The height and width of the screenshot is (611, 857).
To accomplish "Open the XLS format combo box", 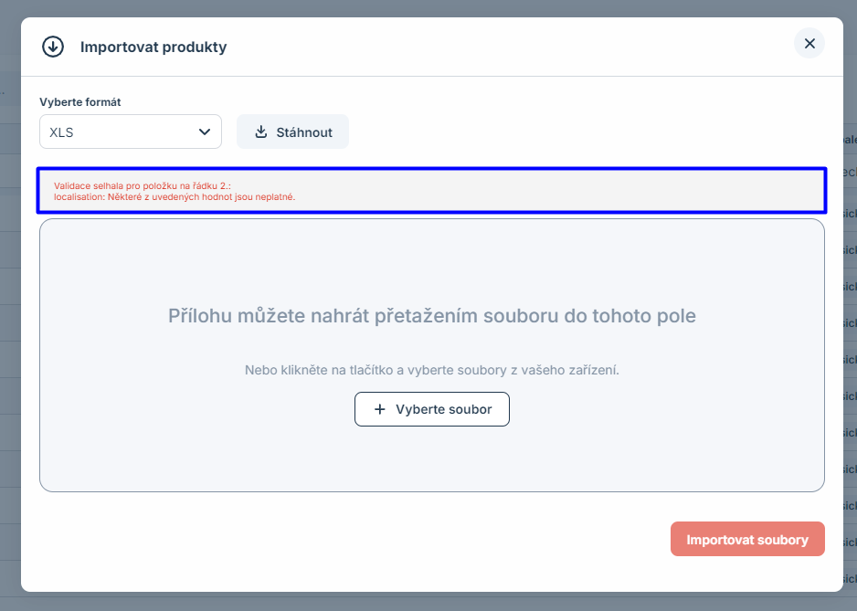I will pos(119,132).
